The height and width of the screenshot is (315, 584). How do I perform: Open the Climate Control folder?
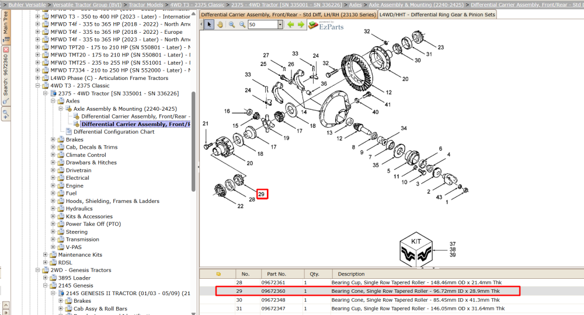[86, 155]
